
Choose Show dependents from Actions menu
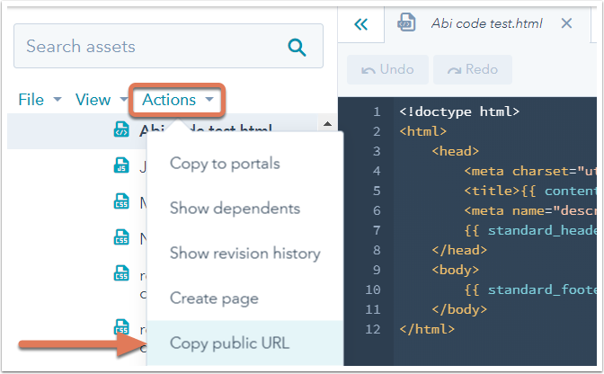235,209
